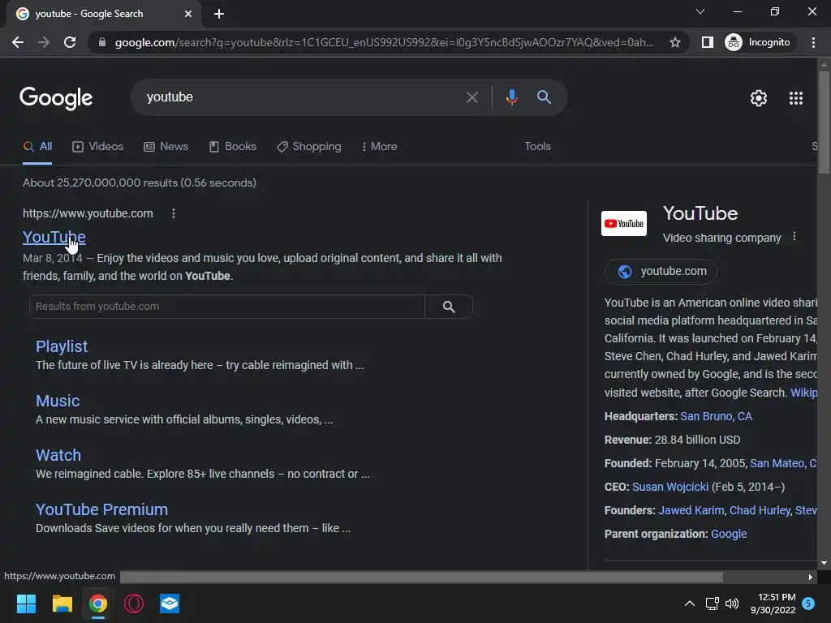This screenshot has height=623, width=831.
Task: Click the YouTube logo thumbnail in knowledge panel
Action: (624, 224)
